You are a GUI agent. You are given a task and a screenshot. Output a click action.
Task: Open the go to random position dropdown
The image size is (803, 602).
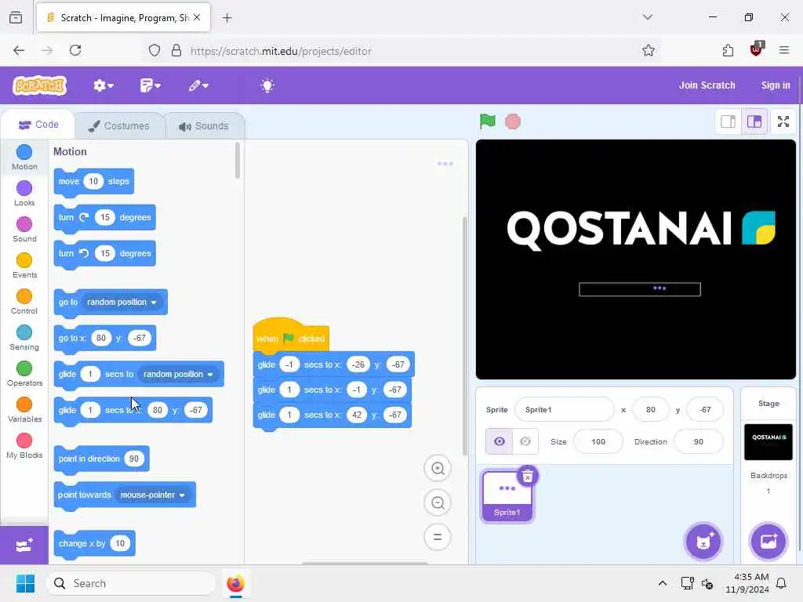[x=122, y=302]
